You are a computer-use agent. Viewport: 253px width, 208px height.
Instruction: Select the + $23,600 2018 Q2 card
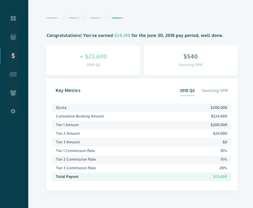click(93, 60)
